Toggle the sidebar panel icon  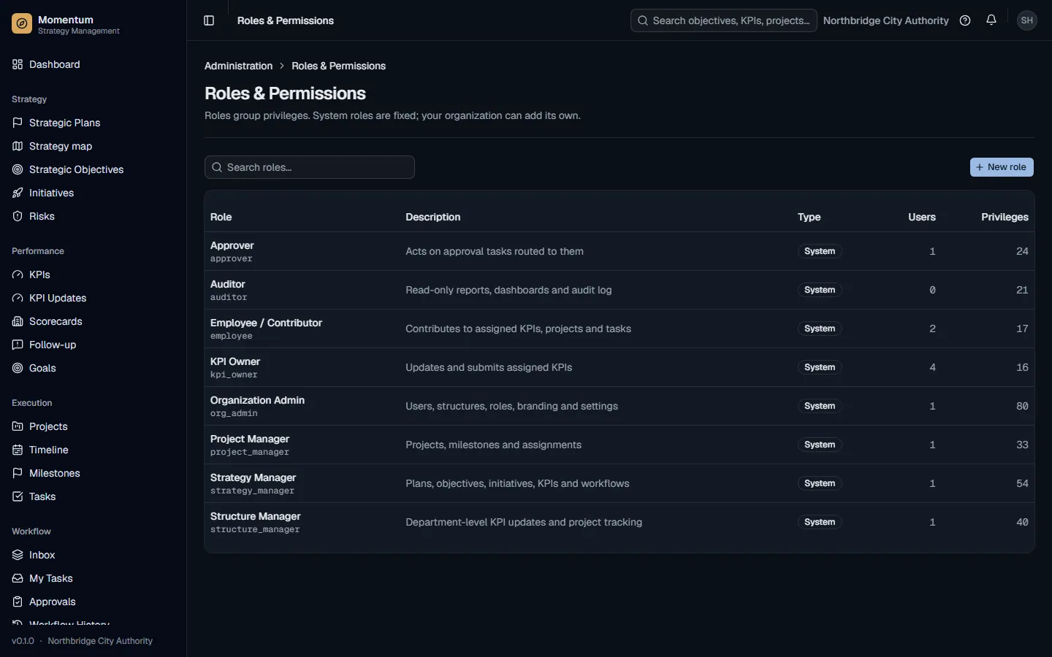tap(209, 20)
